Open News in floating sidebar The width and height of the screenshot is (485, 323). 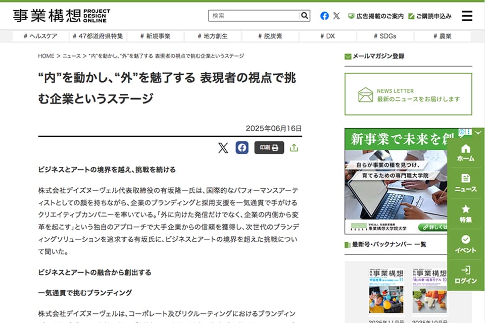click(465, 183)
